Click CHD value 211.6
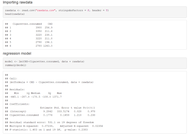The height and width of the screenshot is (135, 191). click(48, 31)
